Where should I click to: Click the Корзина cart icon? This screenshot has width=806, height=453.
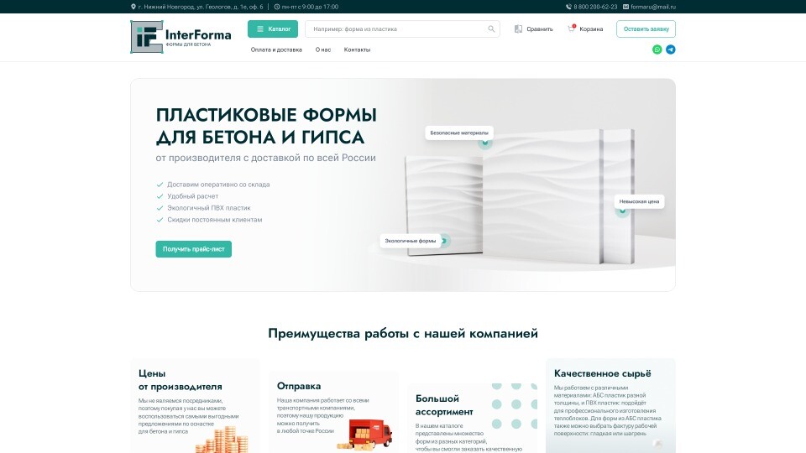pyautogui.click(x=571, y=29)
